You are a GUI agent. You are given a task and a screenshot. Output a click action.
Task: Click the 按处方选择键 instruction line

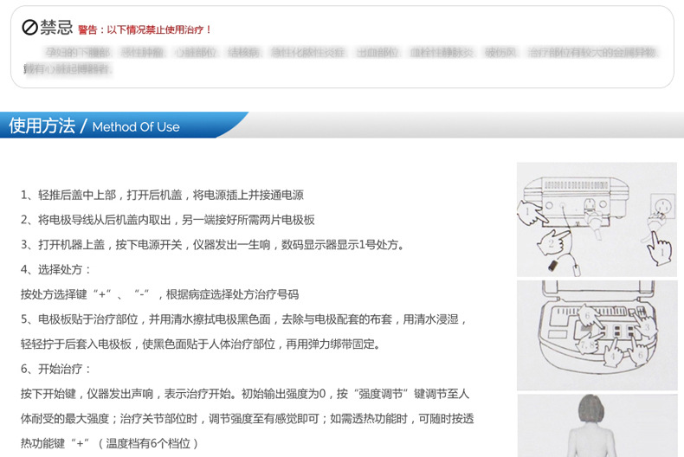(159, 294)
